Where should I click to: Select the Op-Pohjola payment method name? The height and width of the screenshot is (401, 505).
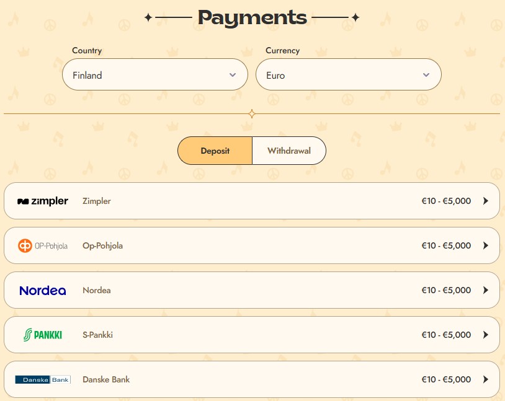pyautogui.click(x=103, y=246)
